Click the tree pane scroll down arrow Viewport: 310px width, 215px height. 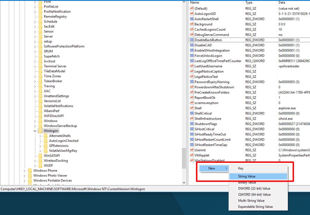(x=184, y=183)
